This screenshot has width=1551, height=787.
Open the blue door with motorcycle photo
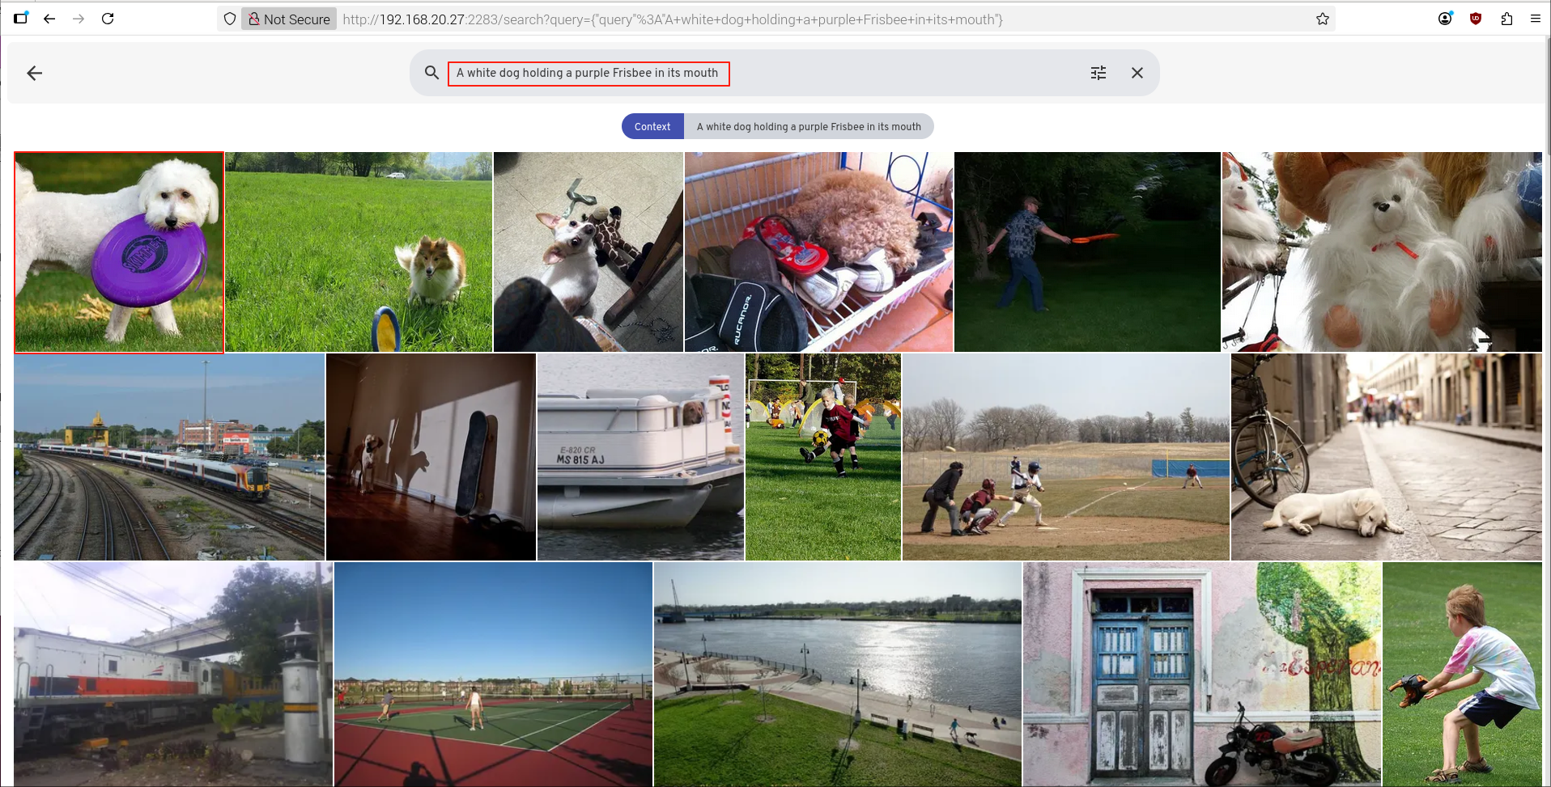click(1201, 674)
